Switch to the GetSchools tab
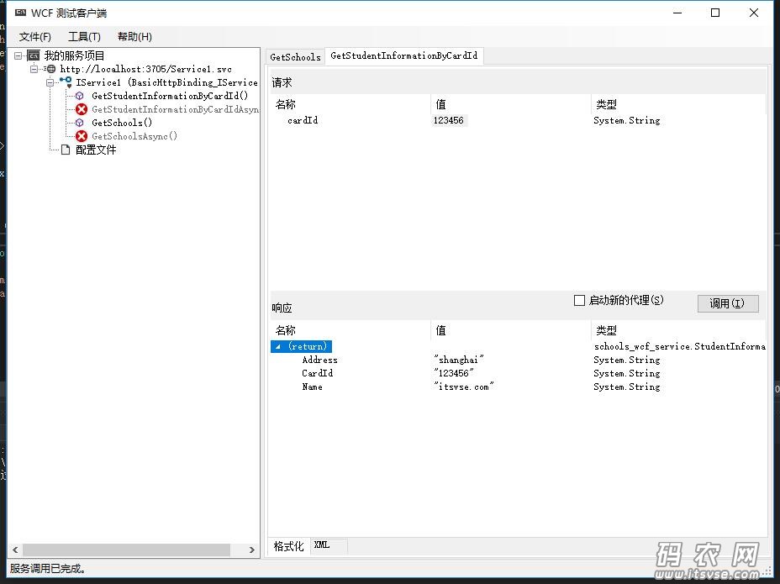 (295, 57)
